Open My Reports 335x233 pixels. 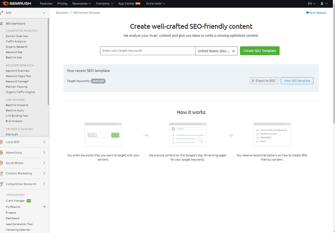click(13, 207)
